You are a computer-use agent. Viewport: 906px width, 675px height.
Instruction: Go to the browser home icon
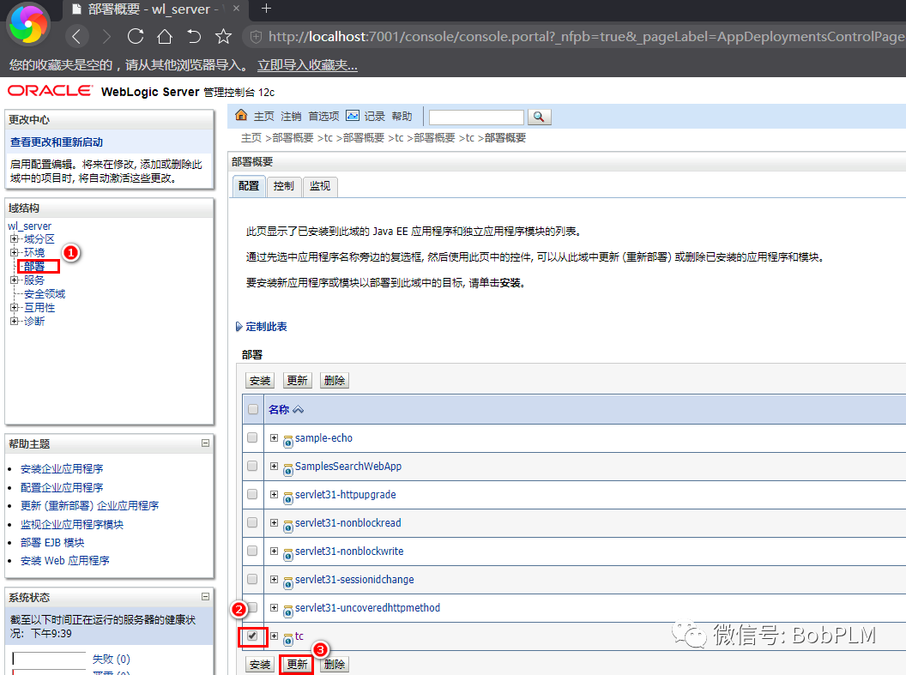point(165,36)
